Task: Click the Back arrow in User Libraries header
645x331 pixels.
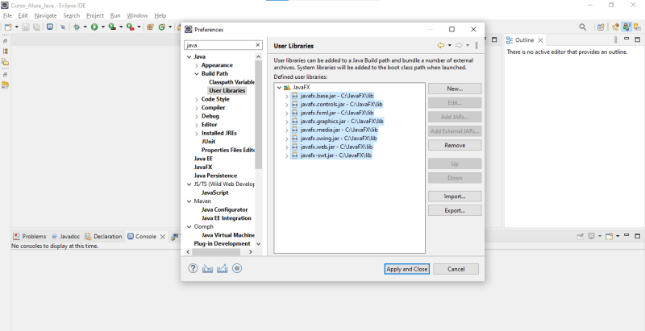Action: [x=441, y=46]
